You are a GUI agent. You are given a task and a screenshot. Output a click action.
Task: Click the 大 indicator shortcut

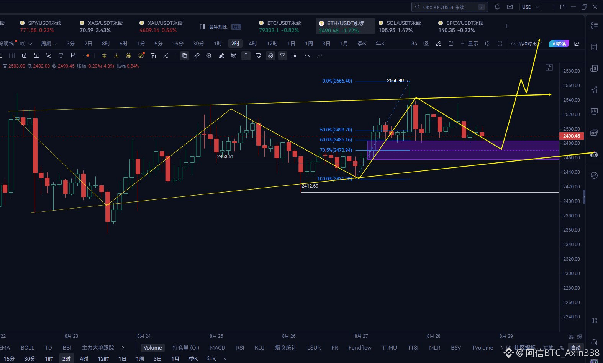pyautogui.click(x=116, y=56)
